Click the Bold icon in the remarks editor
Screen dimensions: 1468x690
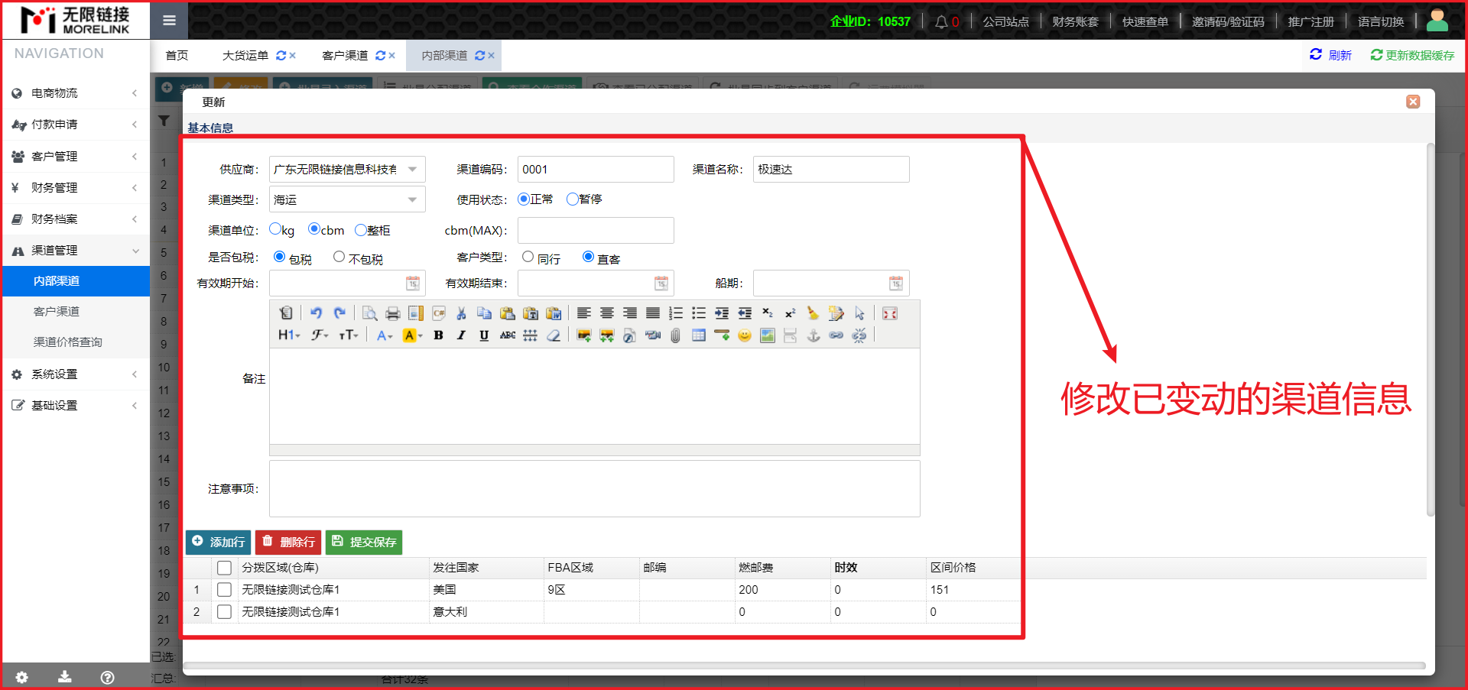coord(438,335)
